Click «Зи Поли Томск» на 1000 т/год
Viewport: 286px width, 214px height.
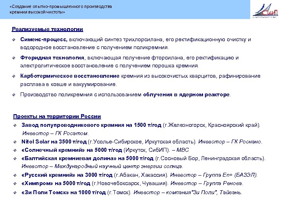(64, 192)
